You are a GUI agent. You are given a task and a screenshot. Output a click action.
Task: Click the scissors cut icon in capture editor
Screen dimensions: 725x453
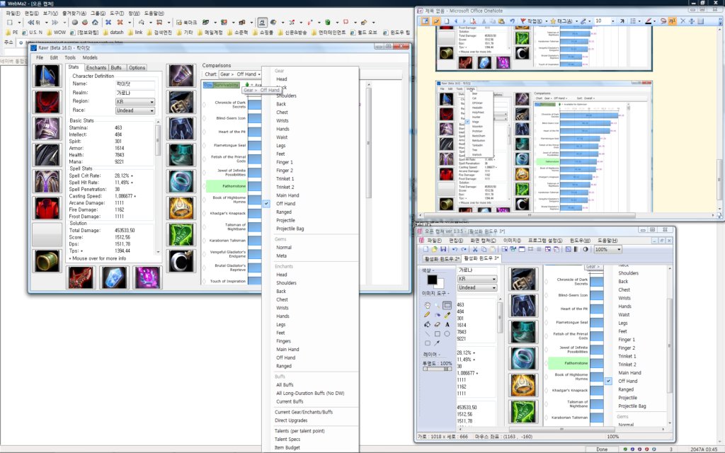(x=475, y=249)
